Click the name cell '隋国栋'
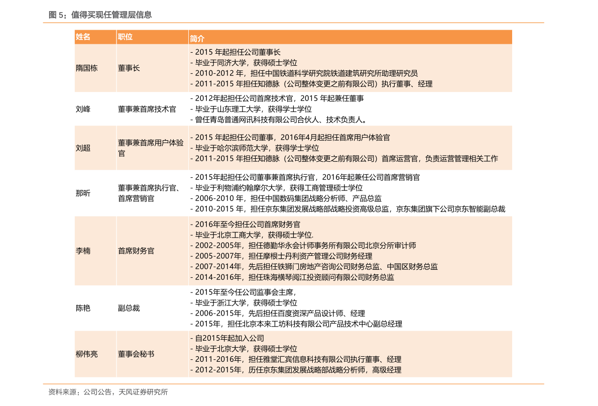 (x=87, y=68)
